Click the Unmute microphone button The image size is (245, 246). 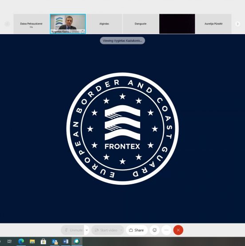pyautogui.click(x=73, y=230)
